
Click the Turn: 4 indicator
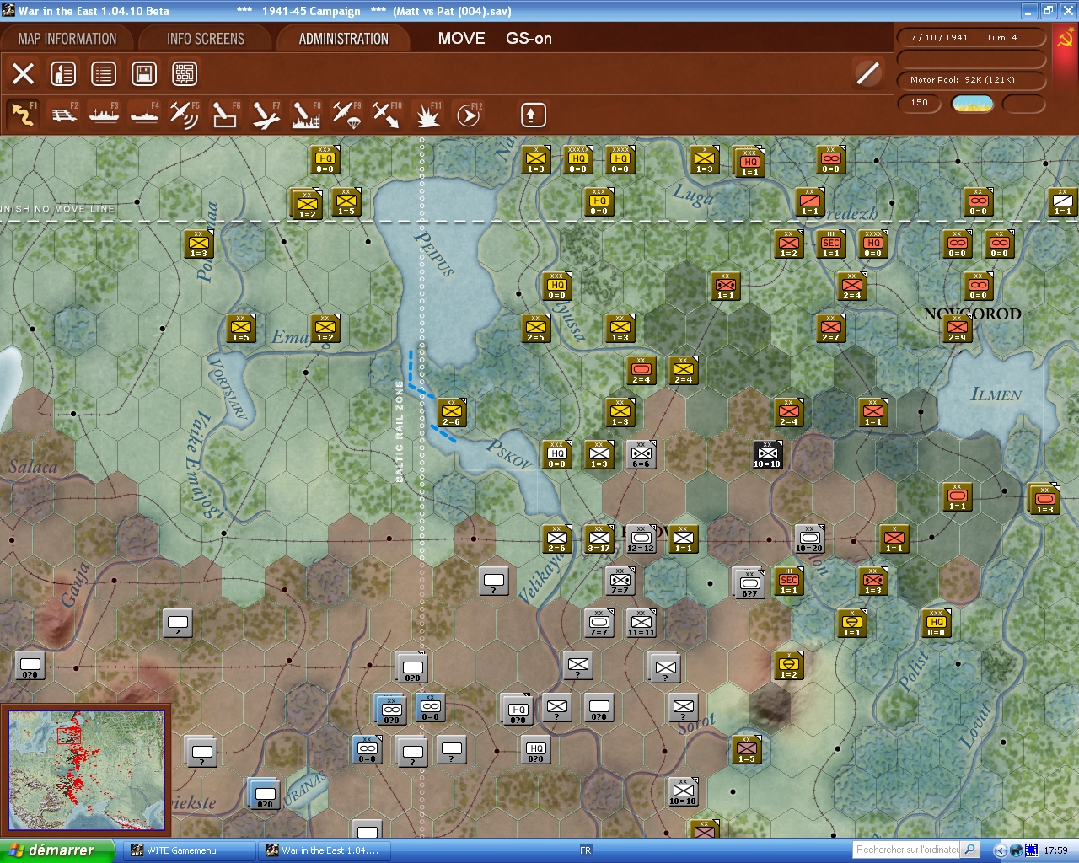coord(1001,37)
